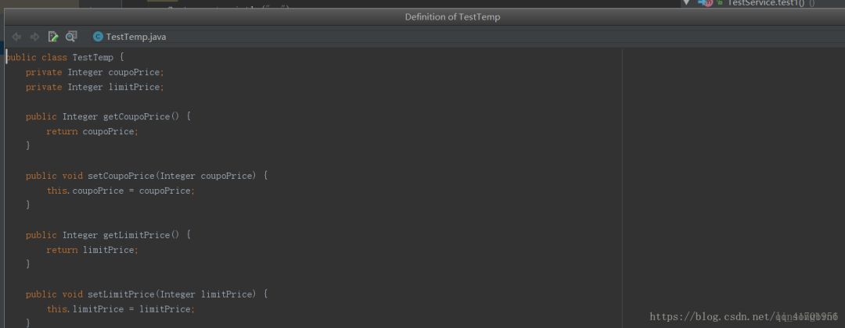Viewport: 845px width, 328px height.
Task: Click the Edit Source pencil icon
Action: [53, 37]
